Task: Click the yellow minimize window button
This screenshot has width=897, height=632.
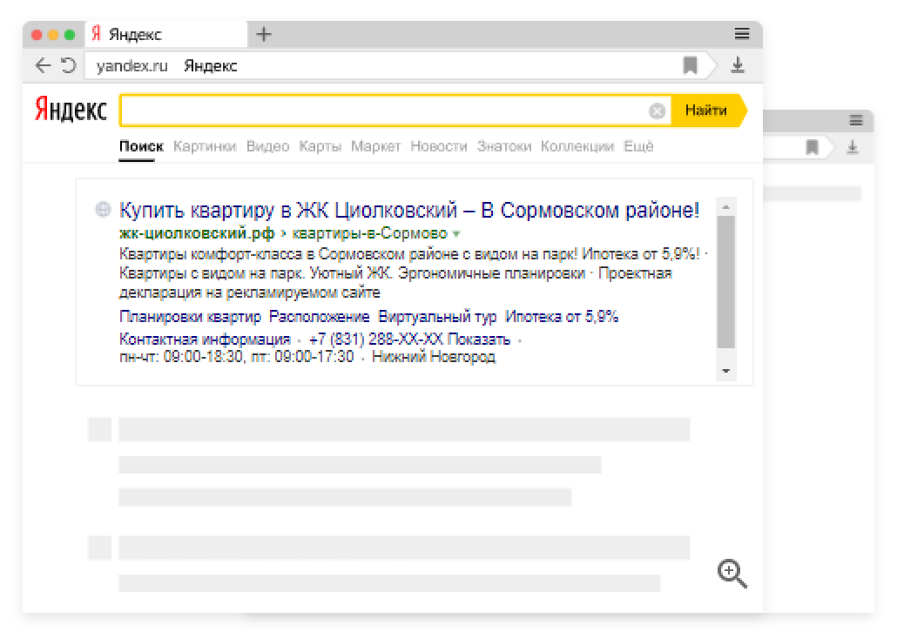Action: pos(53,35)
